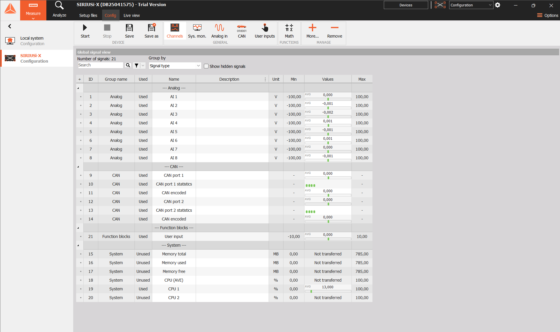Select the Config tab
This screenshot has height=332, width=560.
pyautogui.click(x=111, y=15)
